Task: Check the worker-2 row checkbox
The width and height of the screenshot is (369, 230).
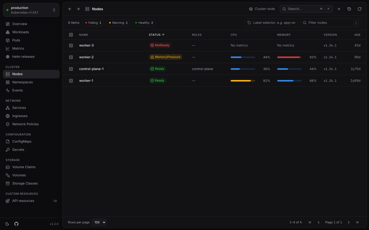Action: tap(71, 57)
